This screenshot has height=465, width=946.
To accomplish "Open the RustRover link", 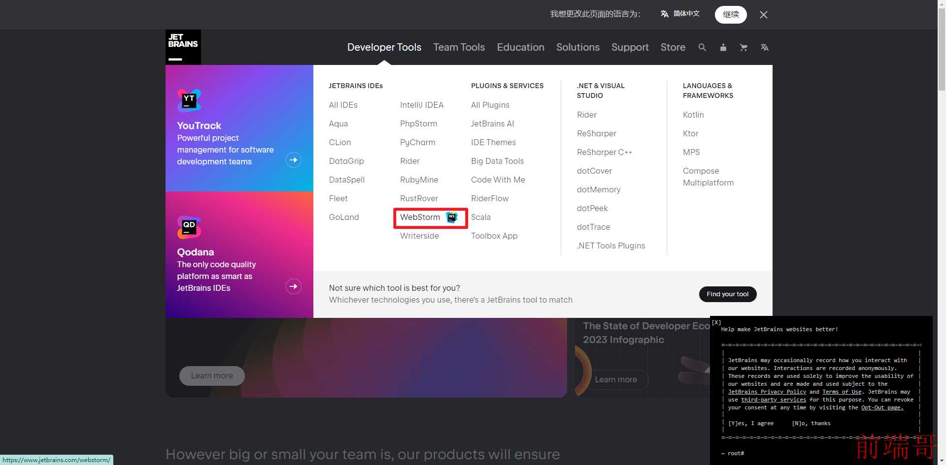I will (419, 198).
